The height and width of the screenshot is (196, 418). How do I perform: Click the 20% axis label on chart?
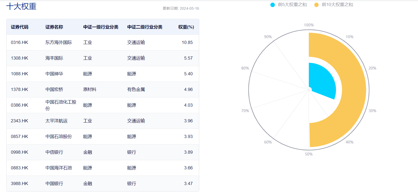click(x=372, y=68)
